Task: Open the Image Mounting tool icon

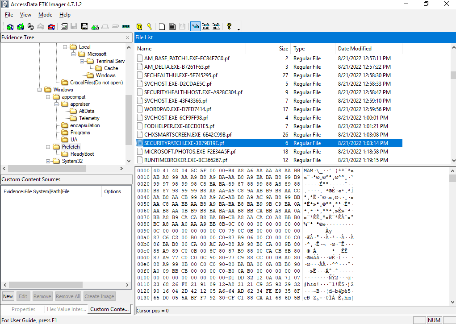Action: pyautogui.click(x=30, y=27)
